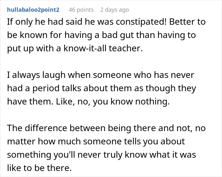Click the word Like, in the second paragraph
The width and height of the screenshot is (222, 177).
tap(65, 102)
